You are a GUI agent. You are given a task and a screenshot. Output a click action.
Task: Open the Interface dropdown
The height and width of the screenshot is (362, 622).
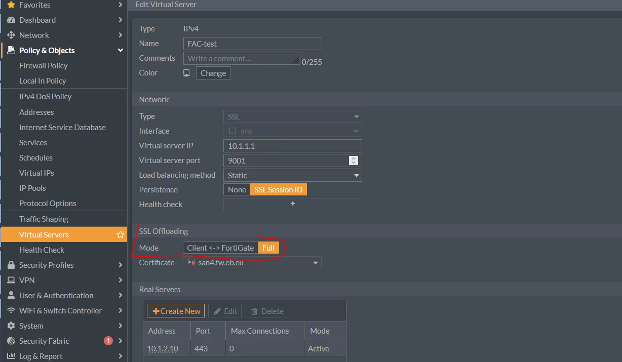tap(293, 131)
